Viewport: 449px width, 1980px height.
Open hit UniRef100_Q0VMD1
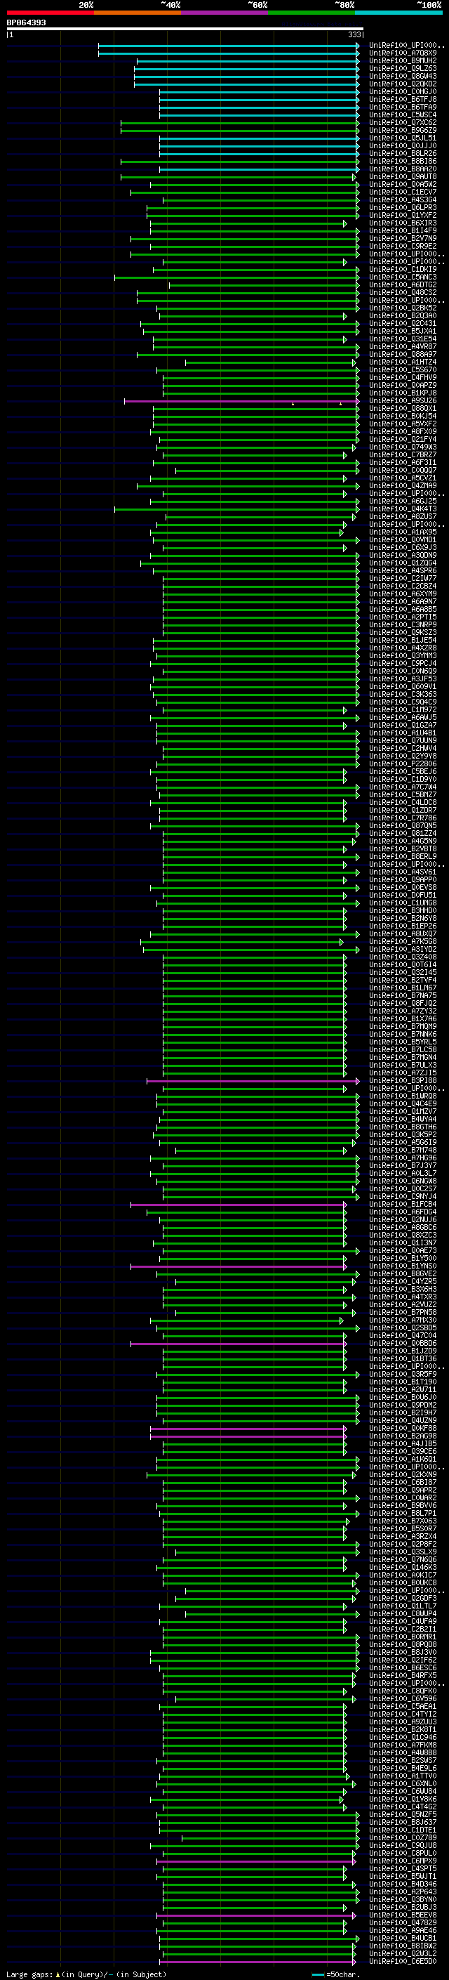pyautogui.click(x=403, y=539)
